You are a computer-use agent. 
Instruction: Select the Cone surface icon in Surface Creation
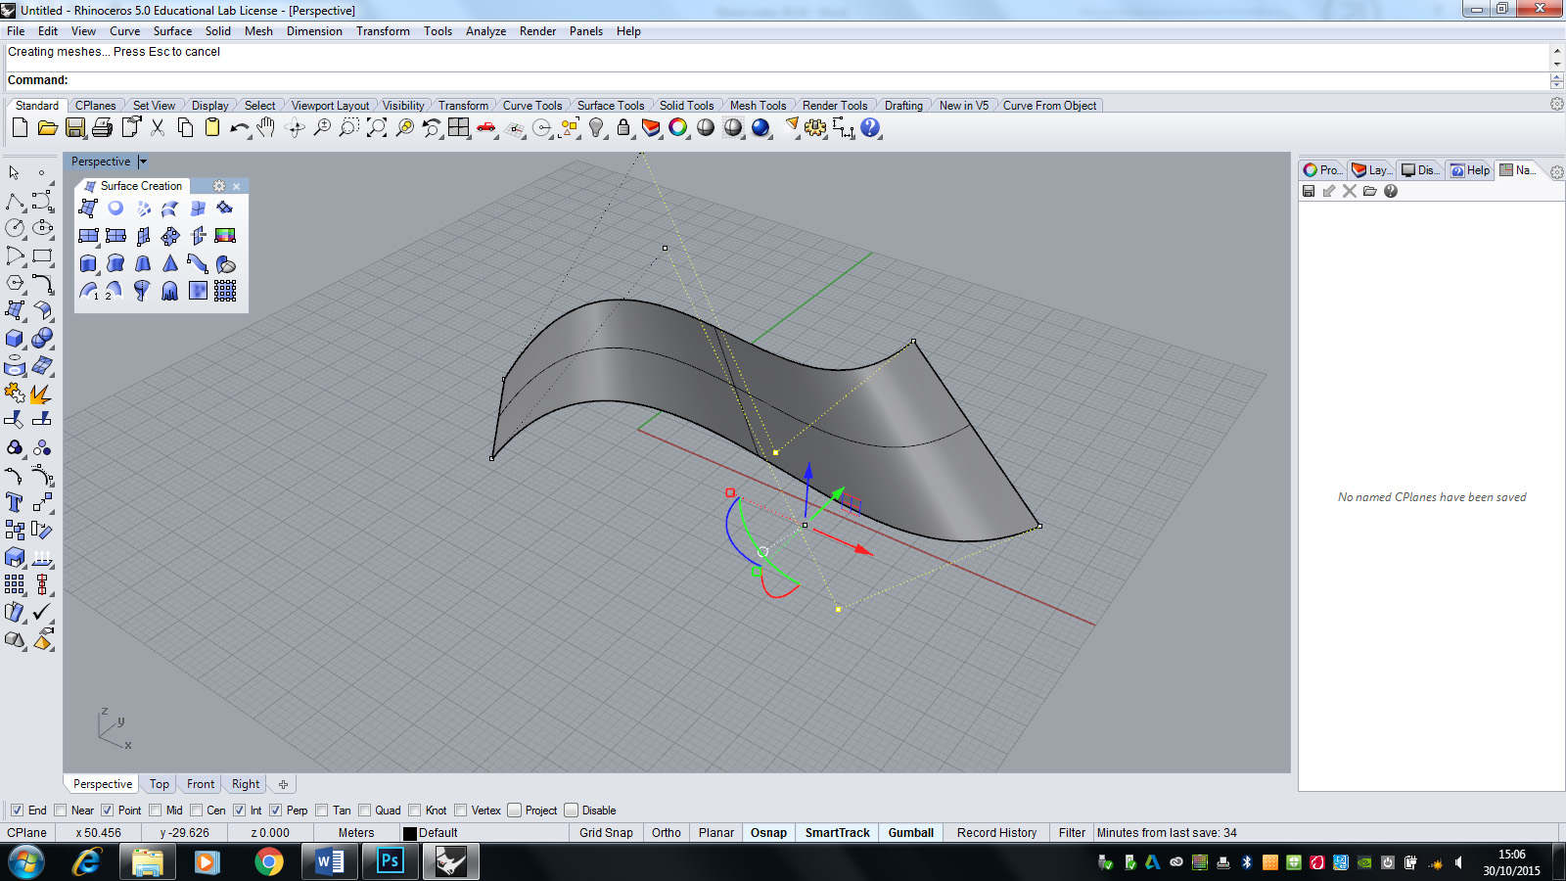170,263
